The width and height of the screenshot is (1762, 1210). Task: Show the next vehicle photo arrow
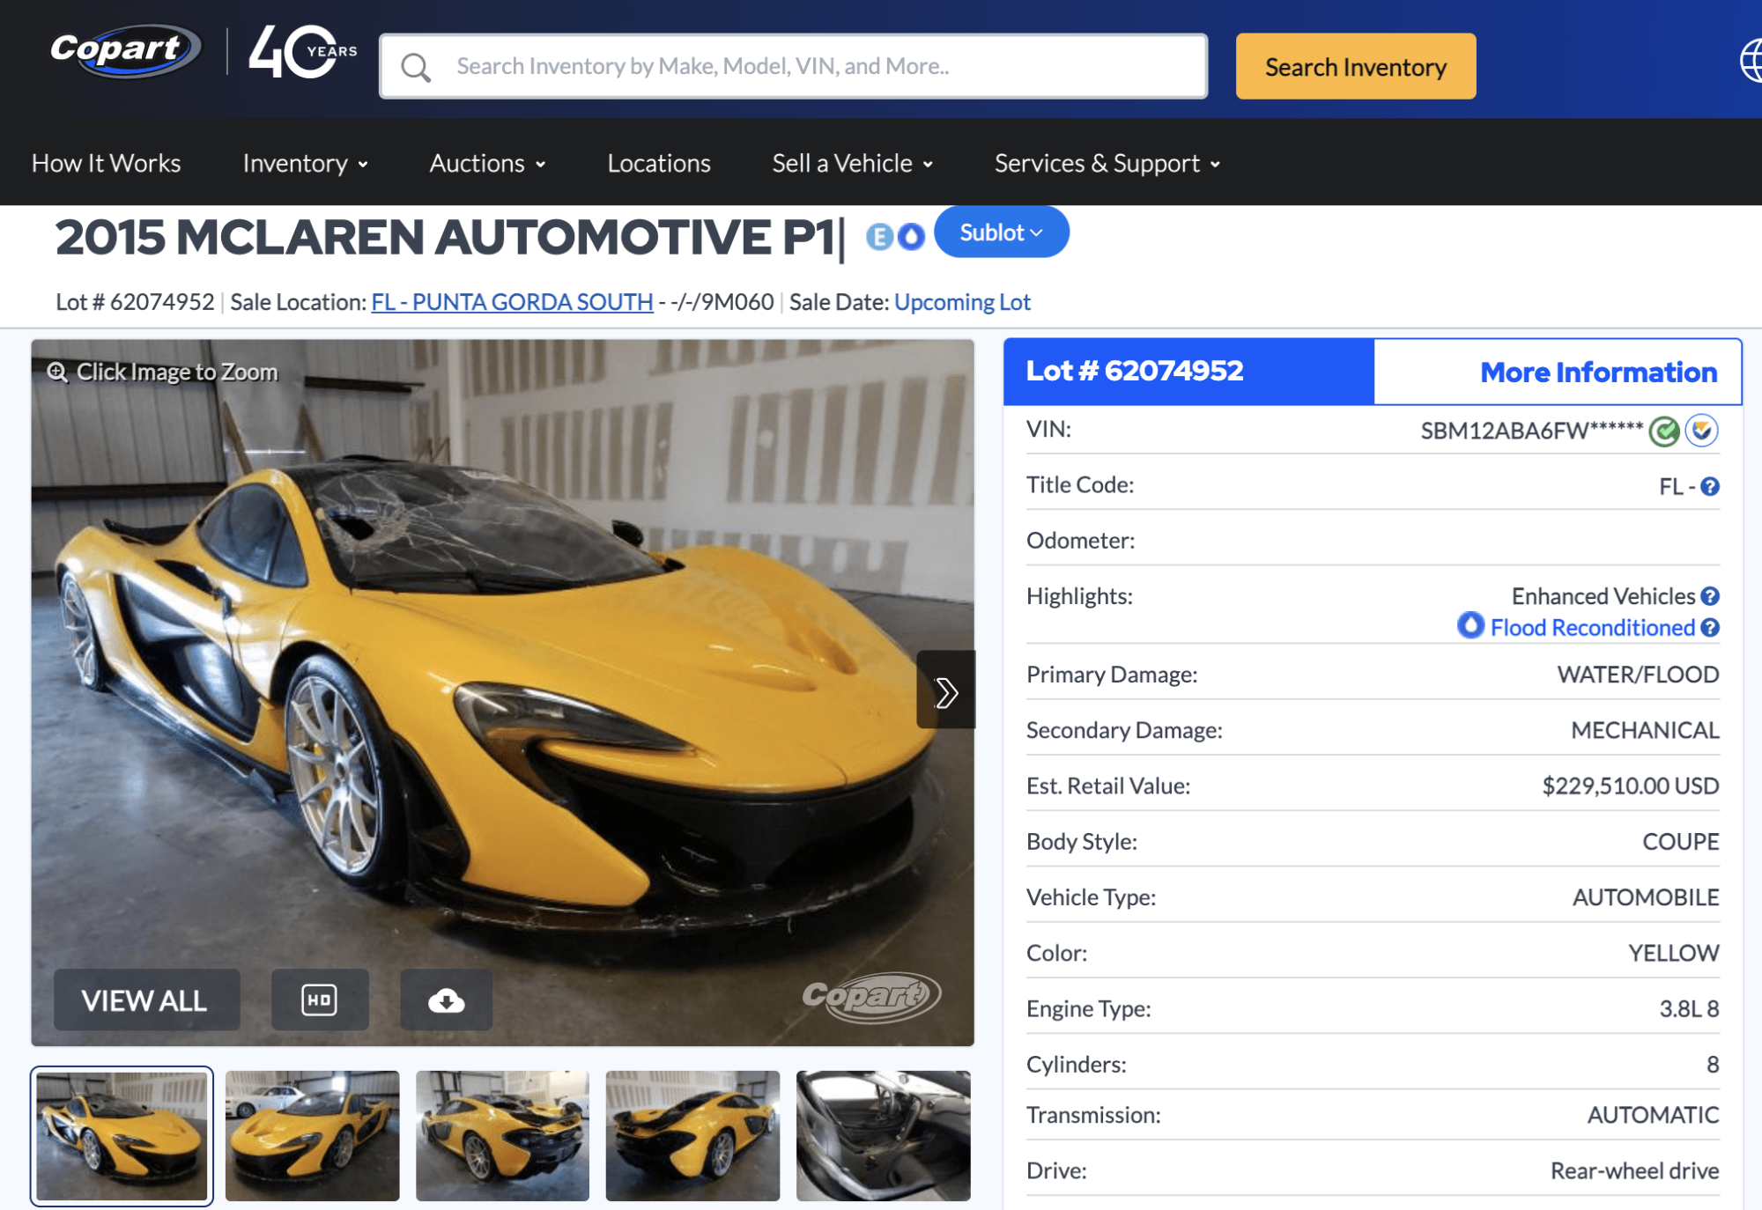click(x=945, y=690)
